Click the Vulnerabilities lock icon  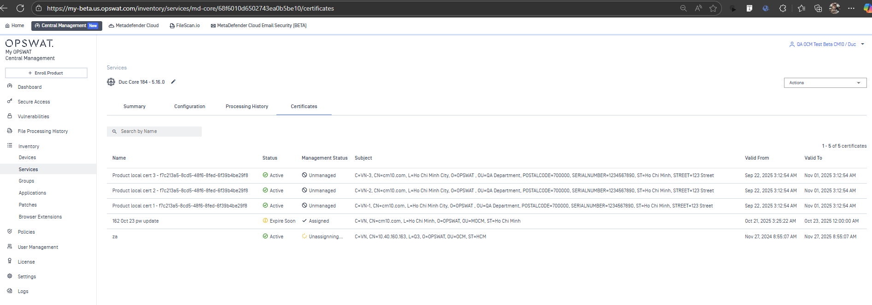pyautogui.click(x=10, y=116)
